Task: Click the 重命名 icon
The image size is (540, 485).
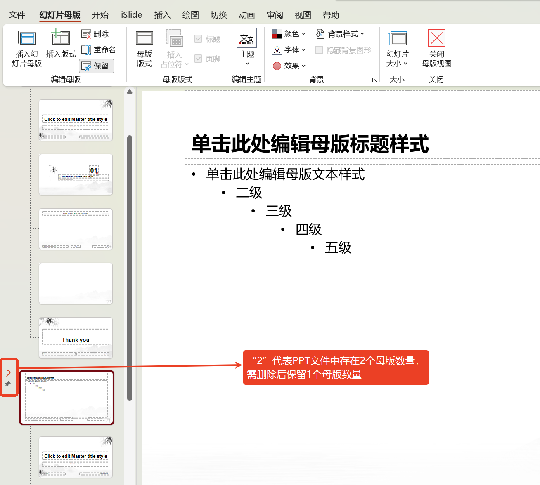Action: pyautogui.click(x=86, y=50)
